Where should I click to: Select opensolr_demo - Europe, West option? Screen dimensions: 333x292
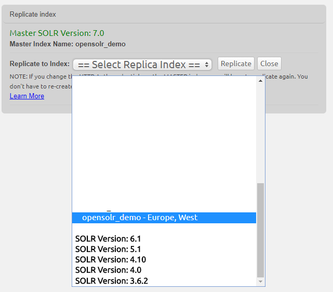[x=164, y=218]
